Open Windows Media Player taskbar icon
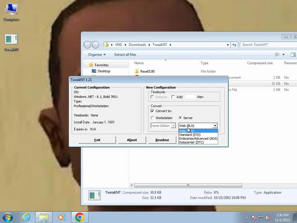The image size is (297, 223). point(61,217)
